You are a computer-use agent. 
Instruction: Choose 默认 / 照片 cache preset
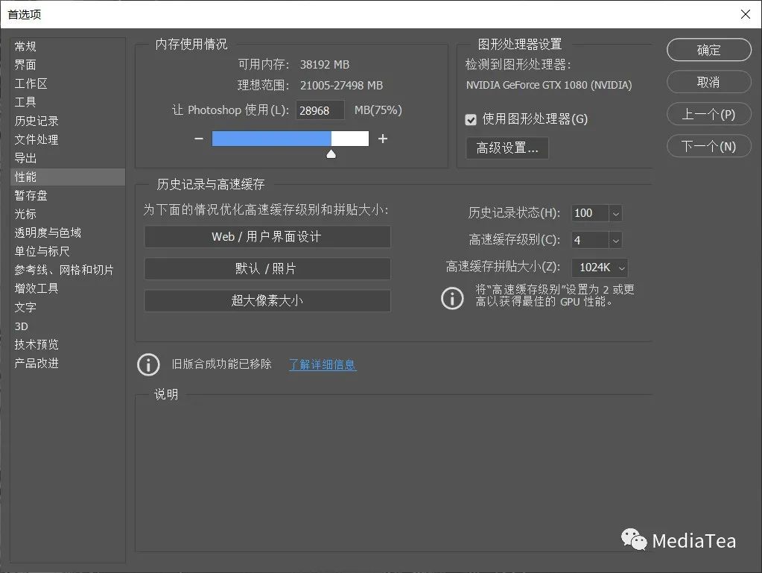[267, 269]
